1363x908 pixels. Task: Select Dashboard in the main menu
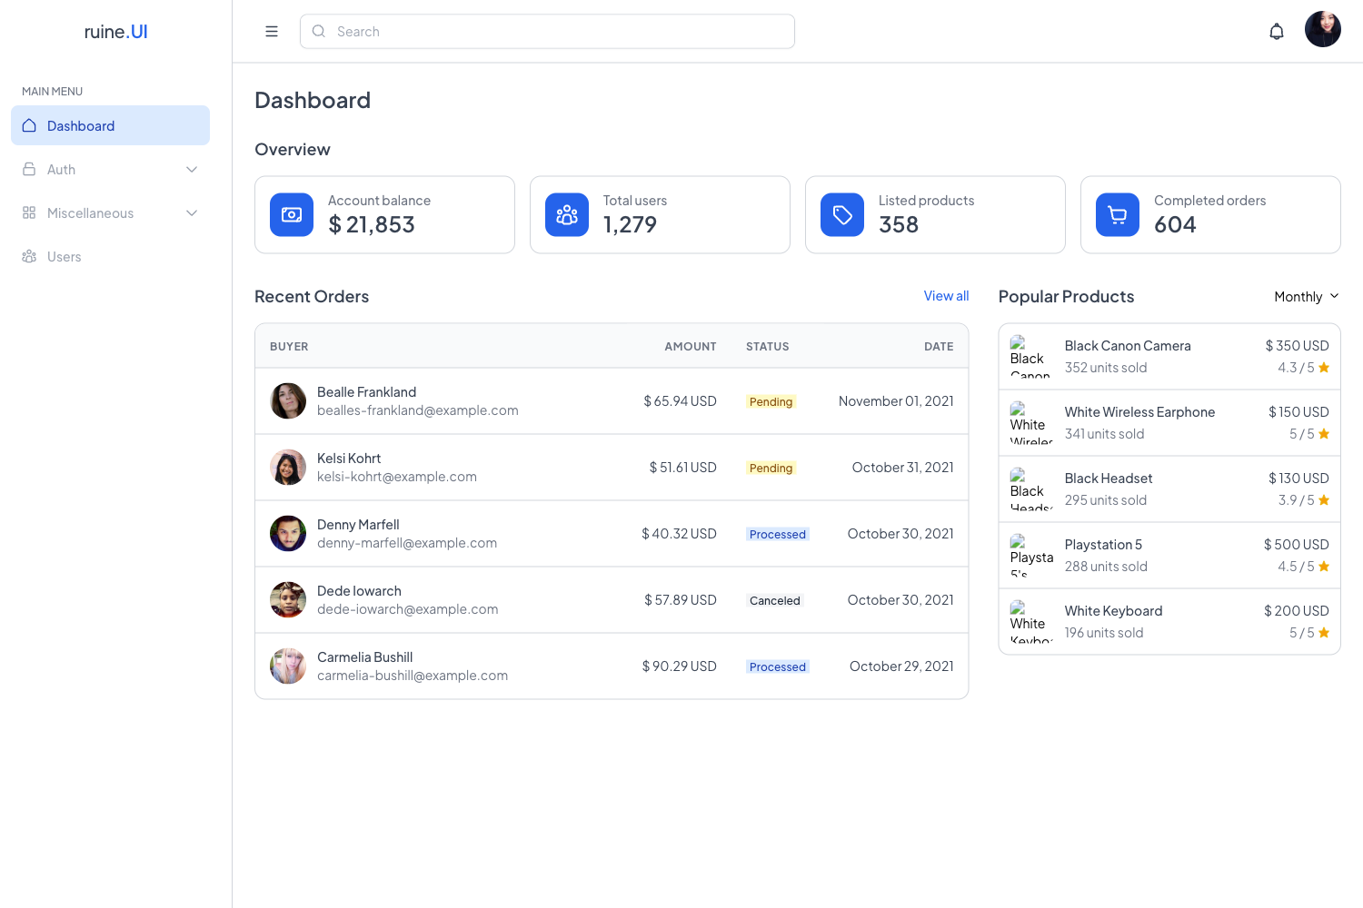[81, 125]
